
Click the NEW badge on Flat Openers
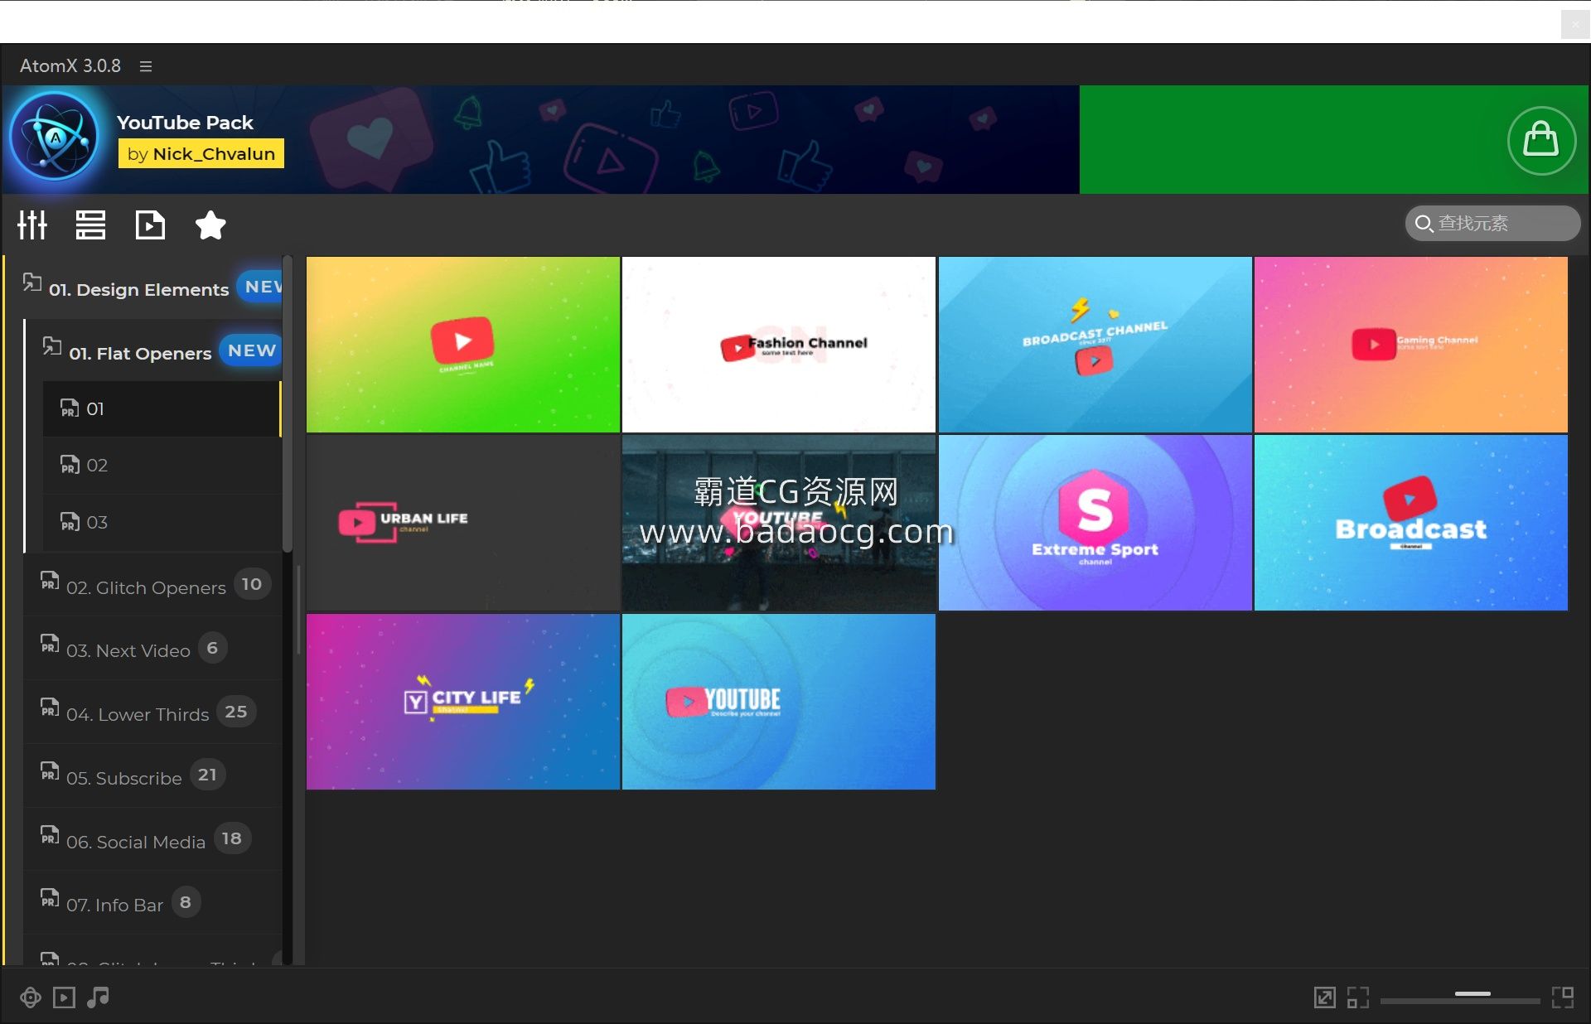click(251, 350)
